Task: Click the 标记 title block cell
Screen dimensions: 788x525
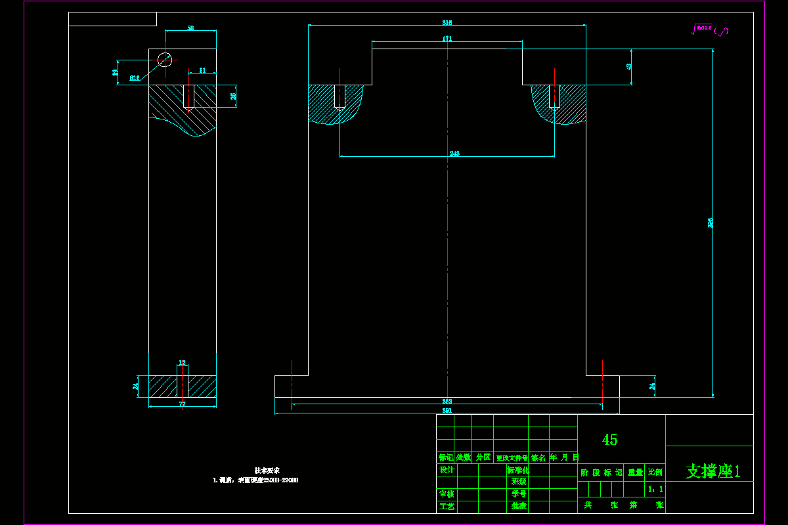Action: [x=446, y=457]
